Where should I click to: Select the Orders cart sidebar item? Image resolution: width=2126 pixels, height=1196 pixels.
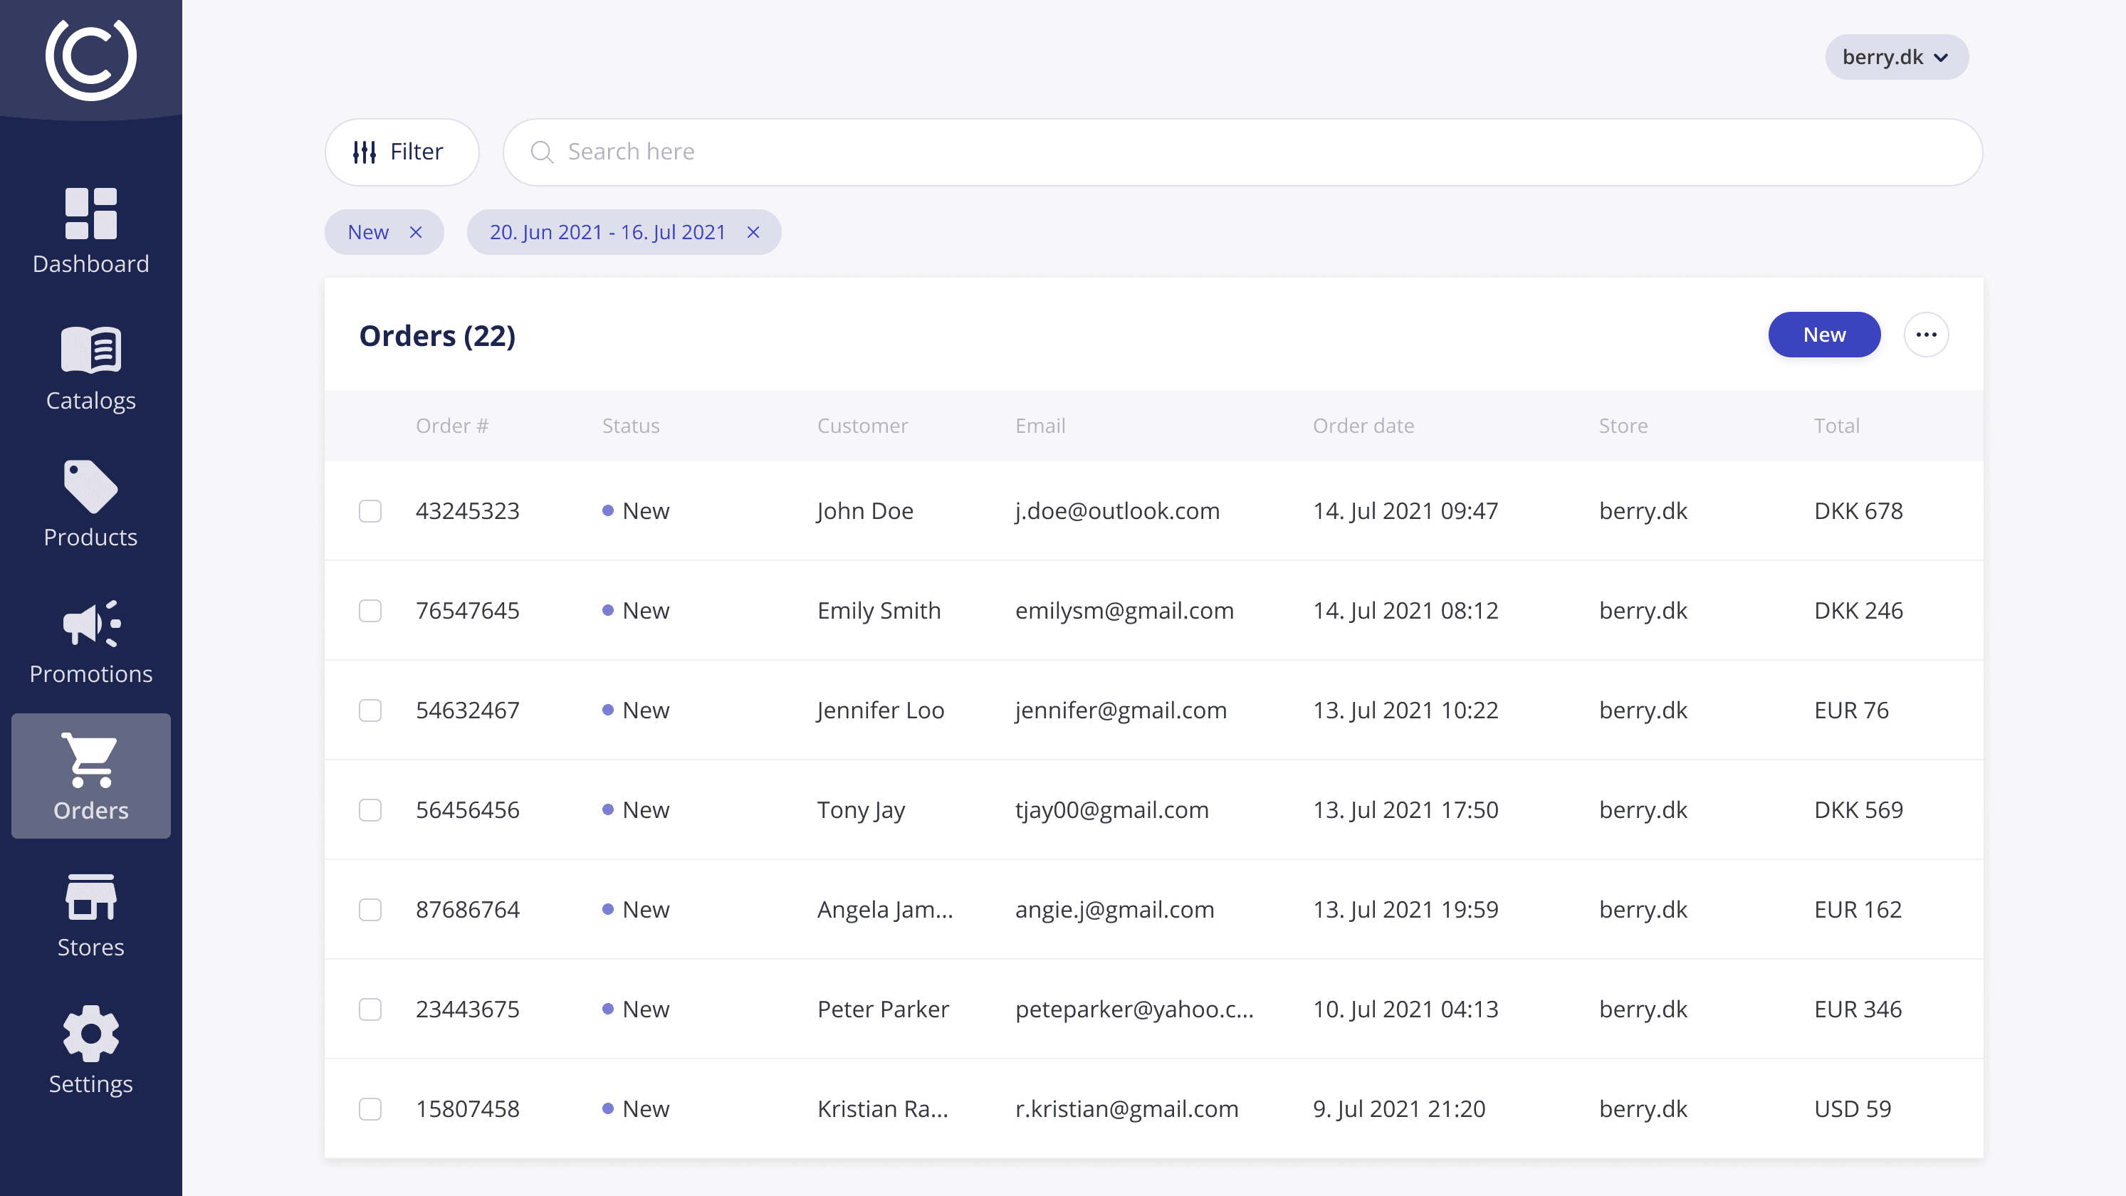91,776
